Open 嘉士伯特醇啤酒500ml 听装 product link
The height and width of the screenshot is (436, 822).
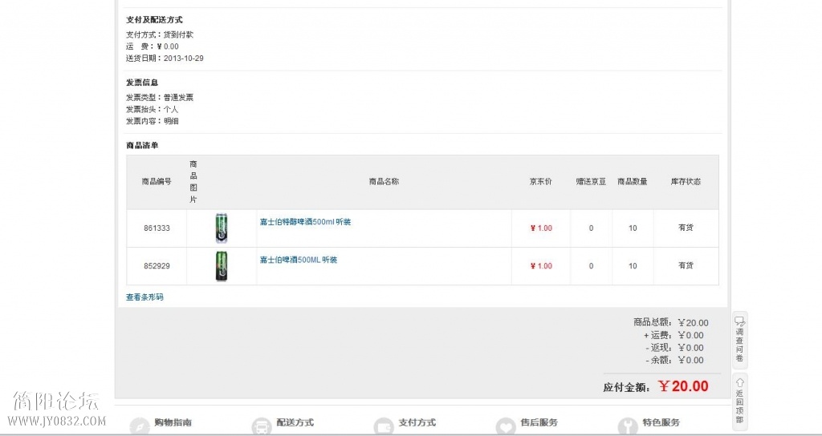coord(305,222)
